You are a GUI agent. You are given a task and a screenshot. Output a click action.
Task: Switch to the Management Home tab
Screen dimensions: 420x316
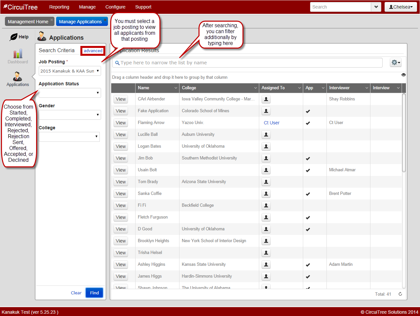click(x=28, y=22)
